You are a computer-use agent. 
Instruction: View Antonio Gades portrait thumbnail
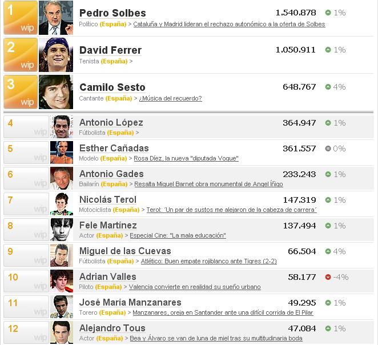61,178
